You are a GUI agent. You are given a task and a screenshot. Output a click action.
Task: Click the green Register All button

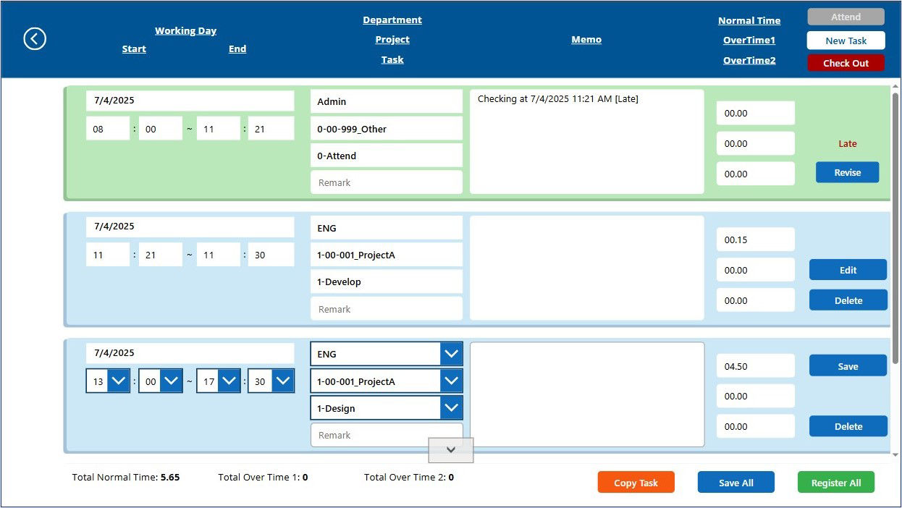point(835,483)
